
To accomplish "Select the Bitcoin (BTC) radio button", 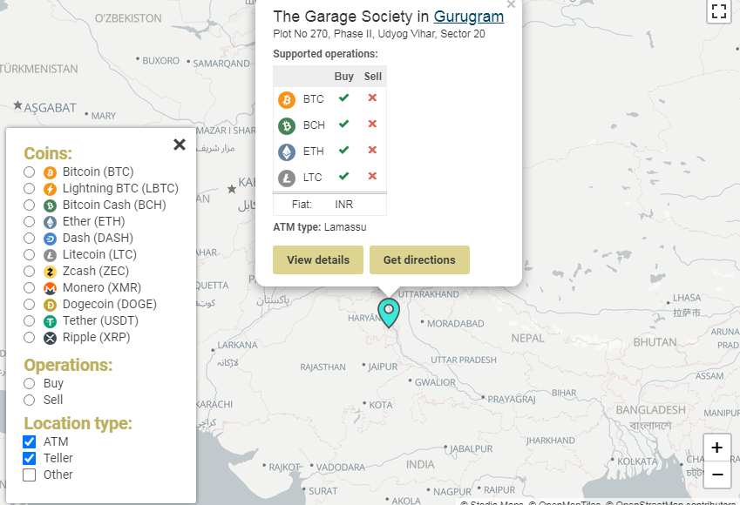I will tap(30, 172).
